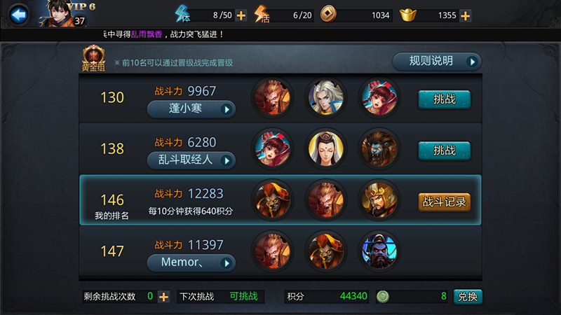Tap the blue lightning stamina icon
Image resolution: width=561 pixels, height=315 pixels.
click(182, 14)
